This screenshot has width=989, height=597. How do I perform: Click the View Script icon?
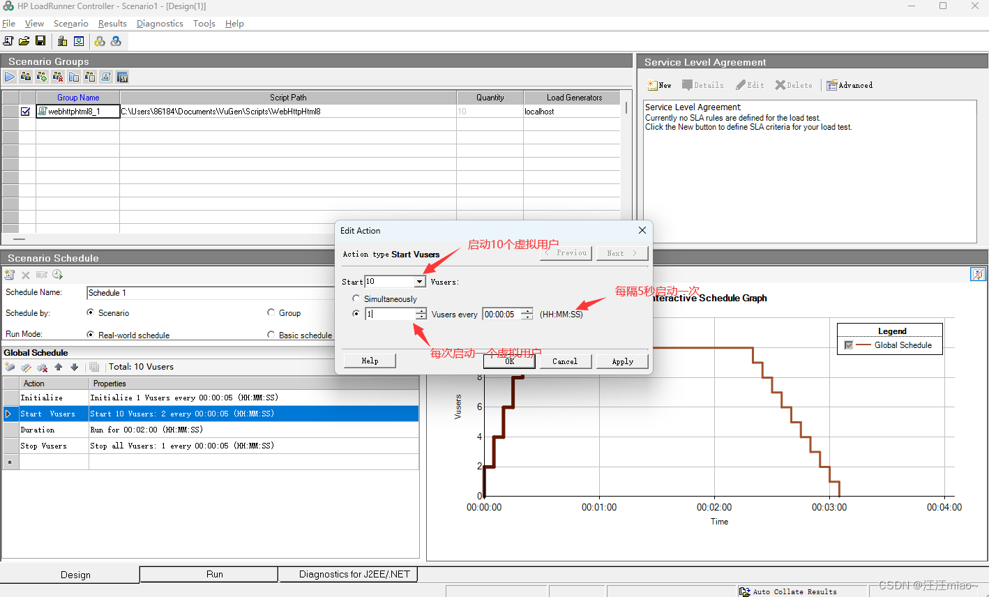pos(106,77)
